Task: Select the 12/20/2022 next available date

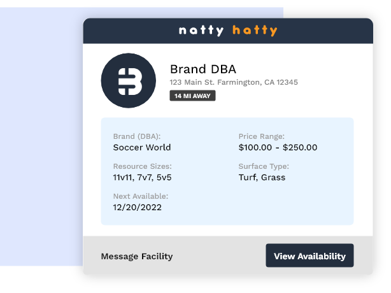Action: 137,207
